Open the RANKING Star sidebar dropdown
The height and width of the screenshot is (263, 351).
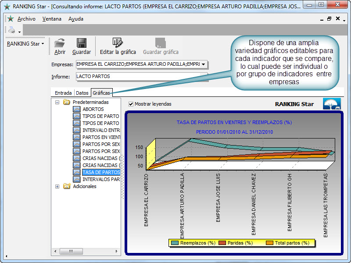[x=43, y=43]
